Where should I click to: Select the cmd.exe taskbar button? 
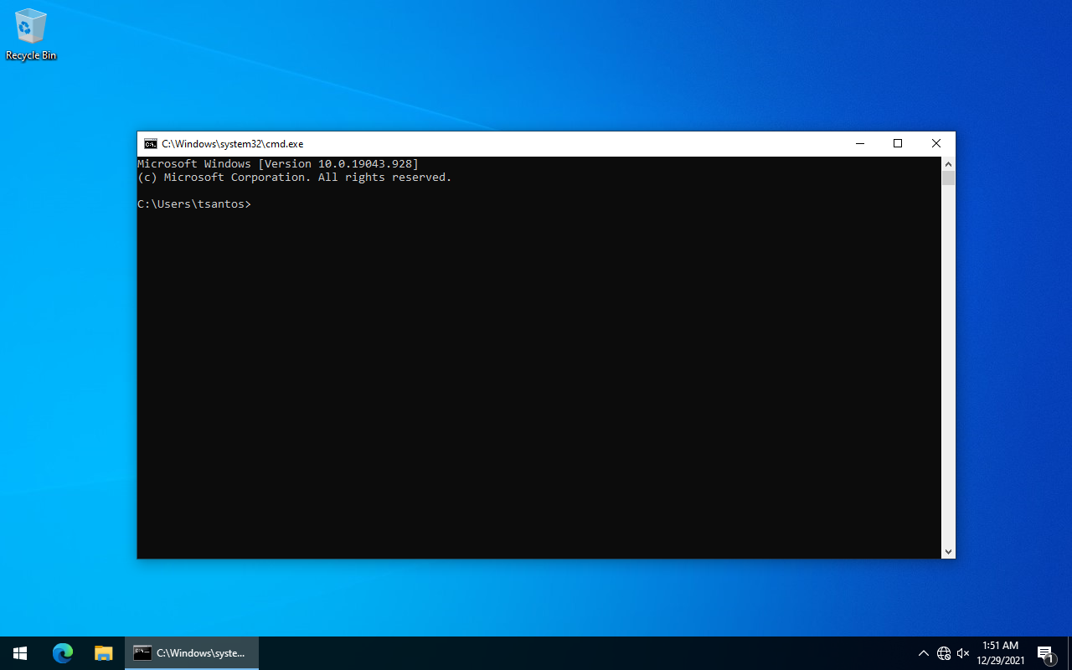(192, 653)
